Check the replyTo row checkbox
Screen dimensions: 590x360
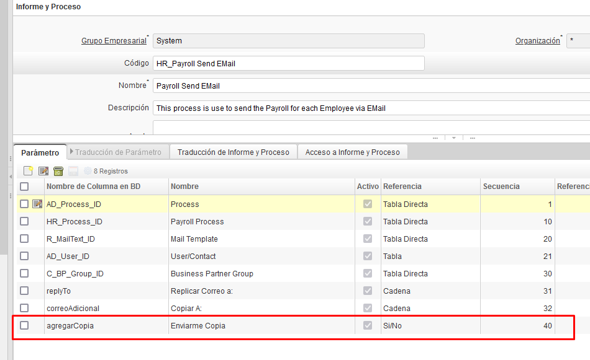[24, 291]
